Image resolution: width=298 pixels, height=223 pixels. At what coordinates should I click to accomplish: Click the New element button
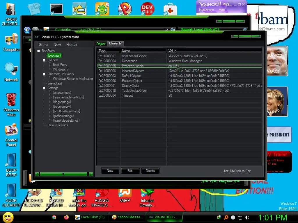point(110,171)
